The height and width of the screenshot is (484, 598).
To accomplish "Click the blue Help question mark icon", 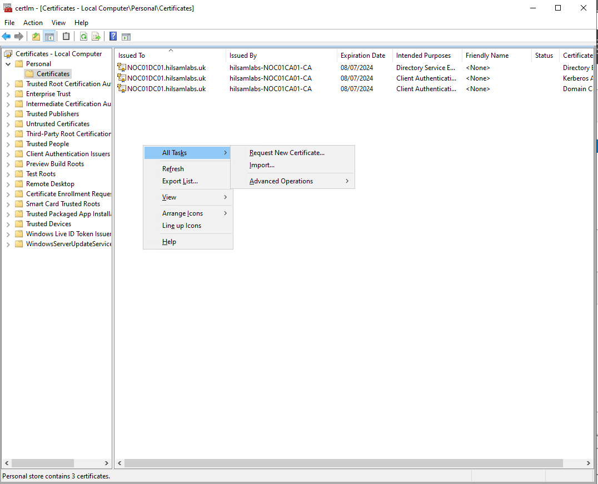I will coord(113,37).
